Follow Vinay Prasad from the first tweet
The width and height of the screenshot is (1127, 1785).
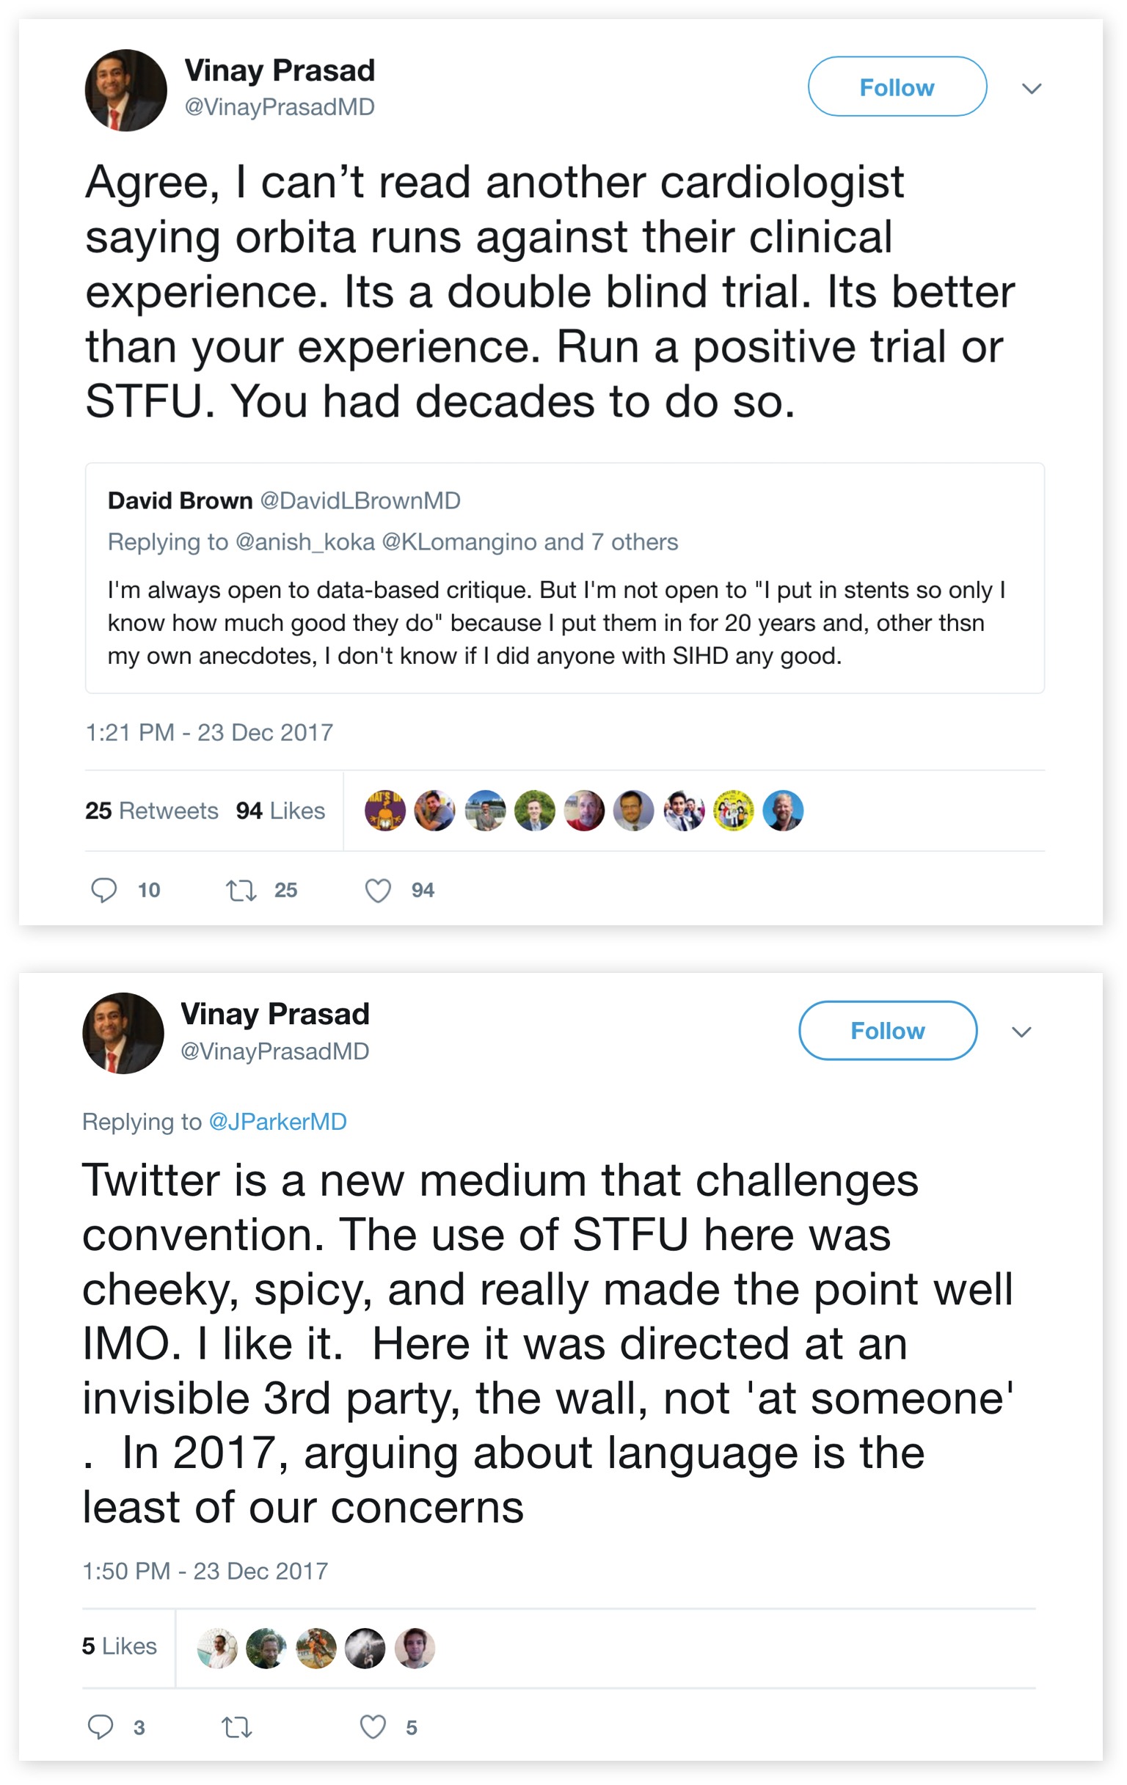pos(897,87)
